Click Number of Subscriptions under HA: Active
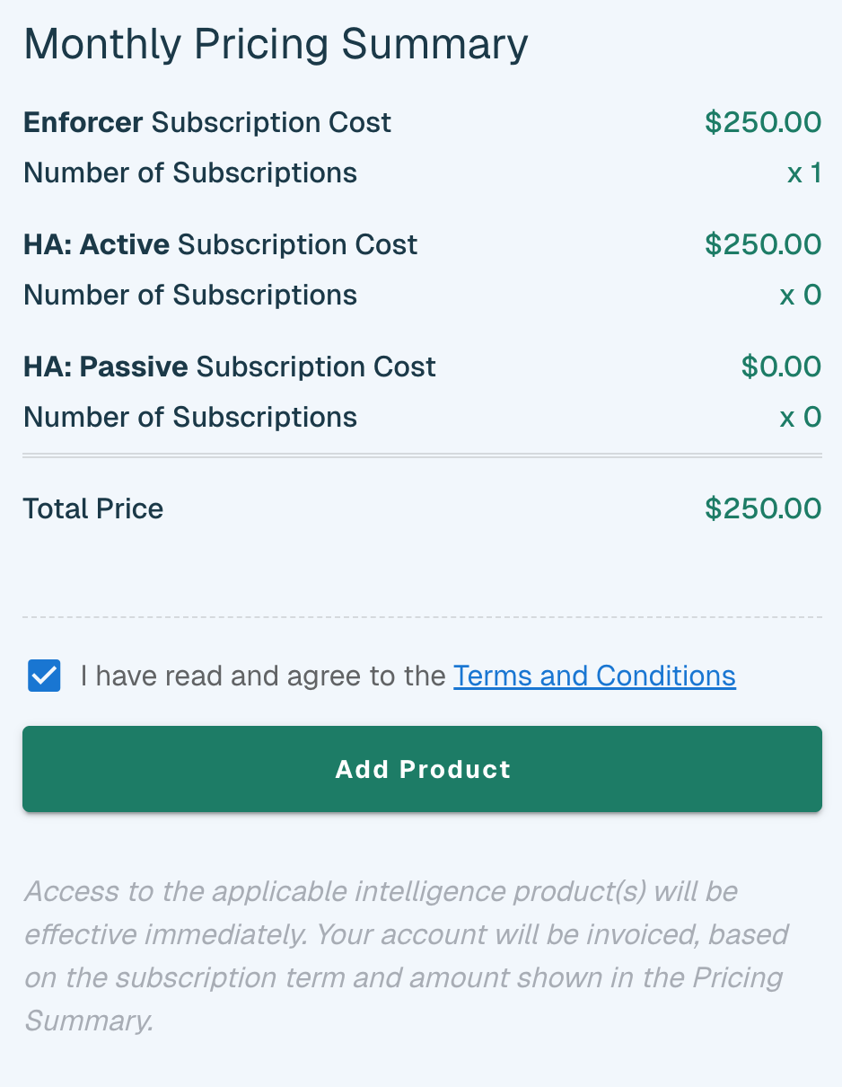The image size is (842, 1087). click(x=190, y=295)
